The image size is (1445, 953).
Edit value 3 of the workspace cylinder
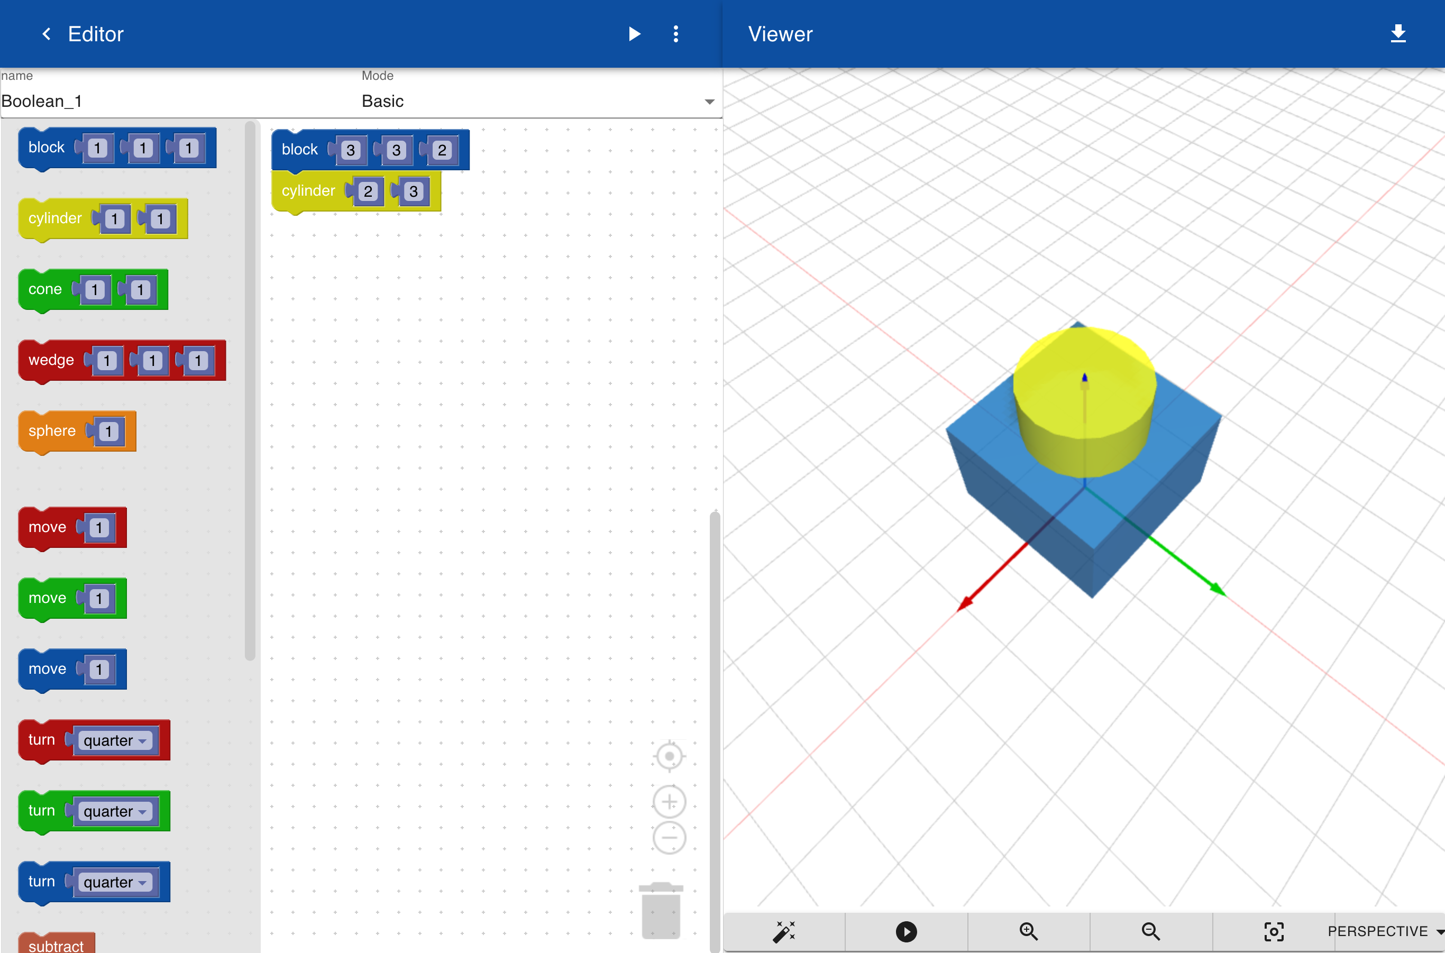pyautogui.click(x=414, y=191)
